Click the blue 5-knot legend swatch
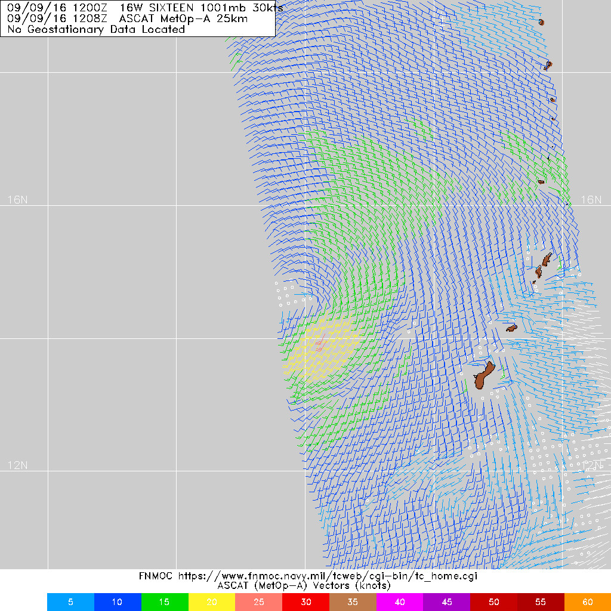This screenshot has height=611, width=611. 70,602
